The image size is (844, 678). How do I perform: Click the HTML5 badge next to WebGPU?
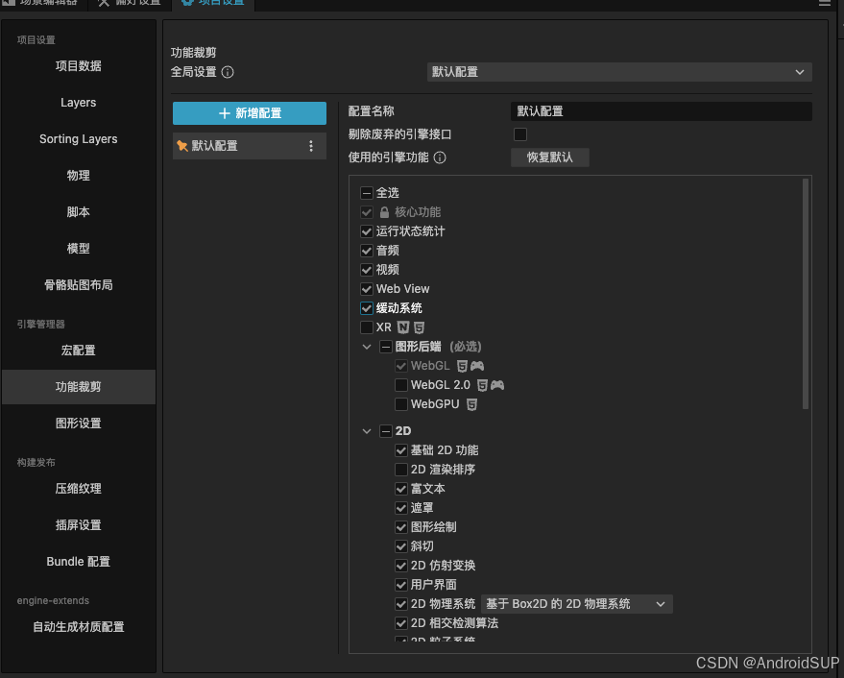[472, 403]
